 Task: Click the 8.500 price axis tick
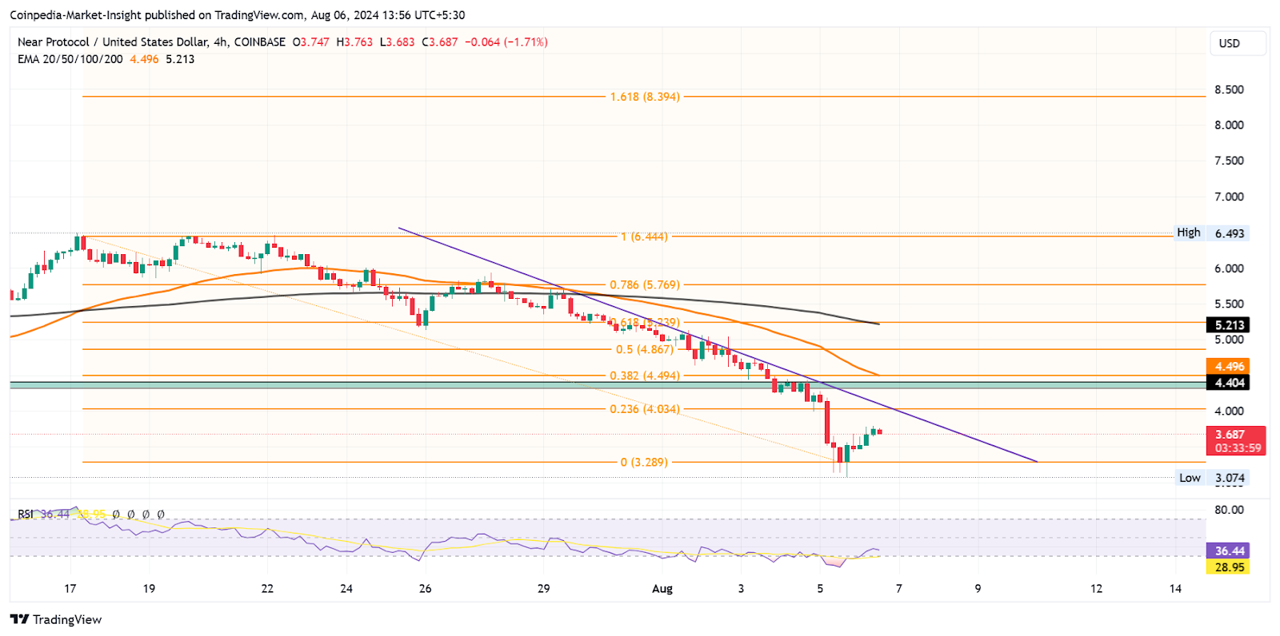[1229, 89]
